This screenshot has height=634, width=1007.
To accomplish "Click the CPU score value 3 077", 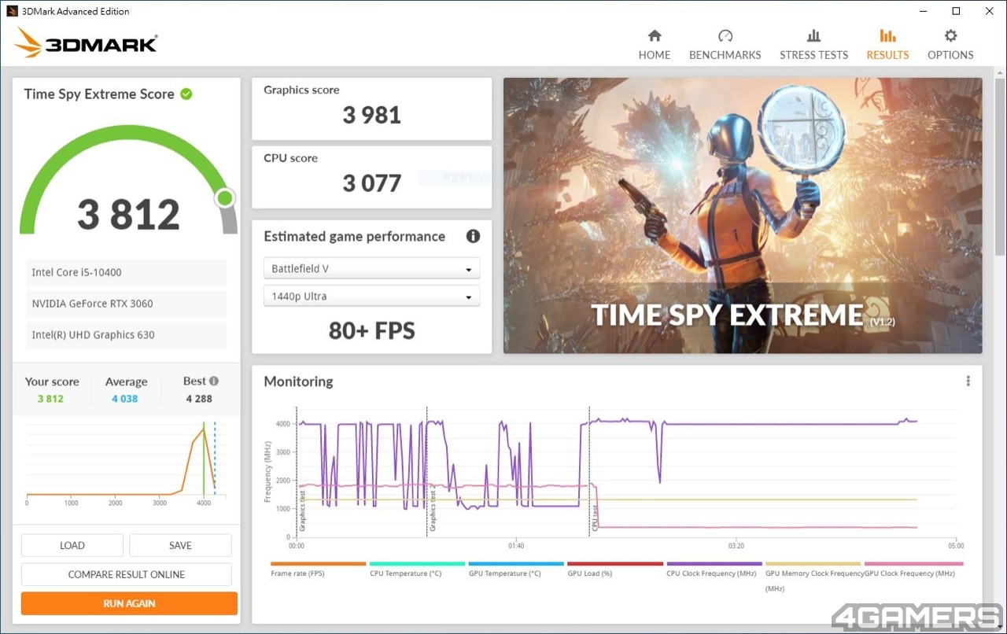I will click(x=372, y=183).
